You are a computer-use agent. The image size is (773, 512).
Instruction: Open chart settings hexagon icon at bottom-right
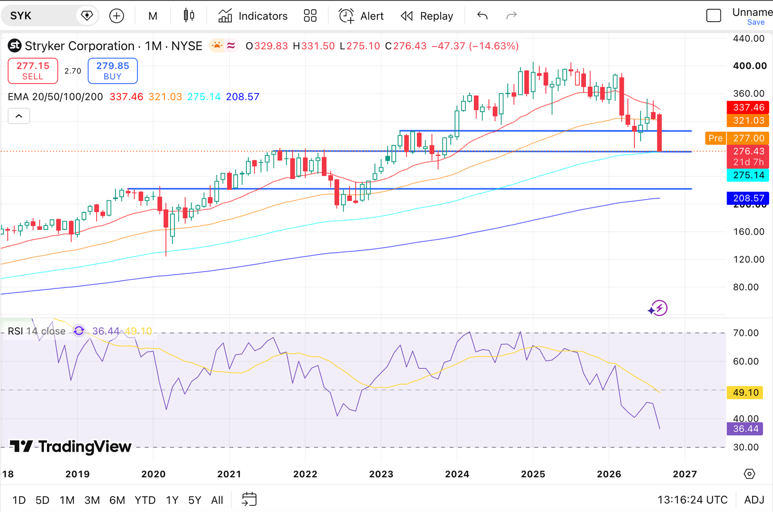point(749,474)
